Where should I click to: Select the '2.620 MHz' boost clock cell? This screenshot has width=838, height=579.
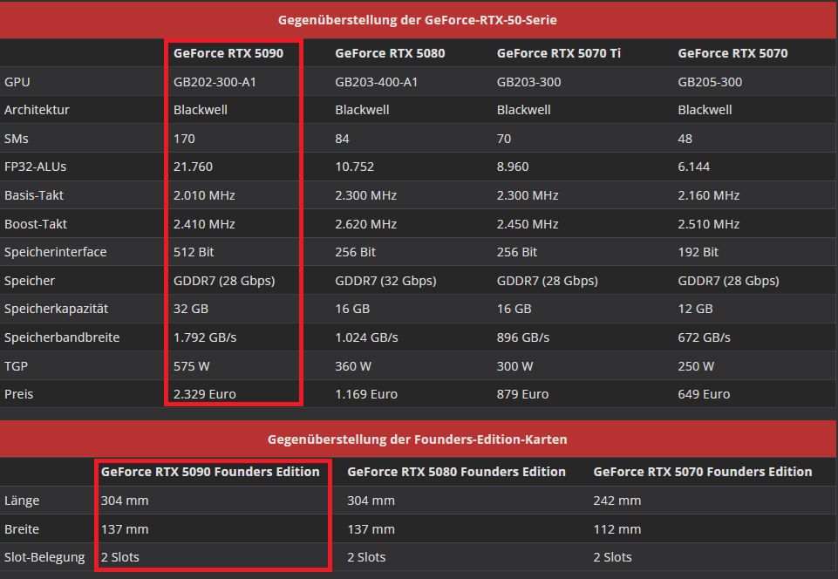365,225
